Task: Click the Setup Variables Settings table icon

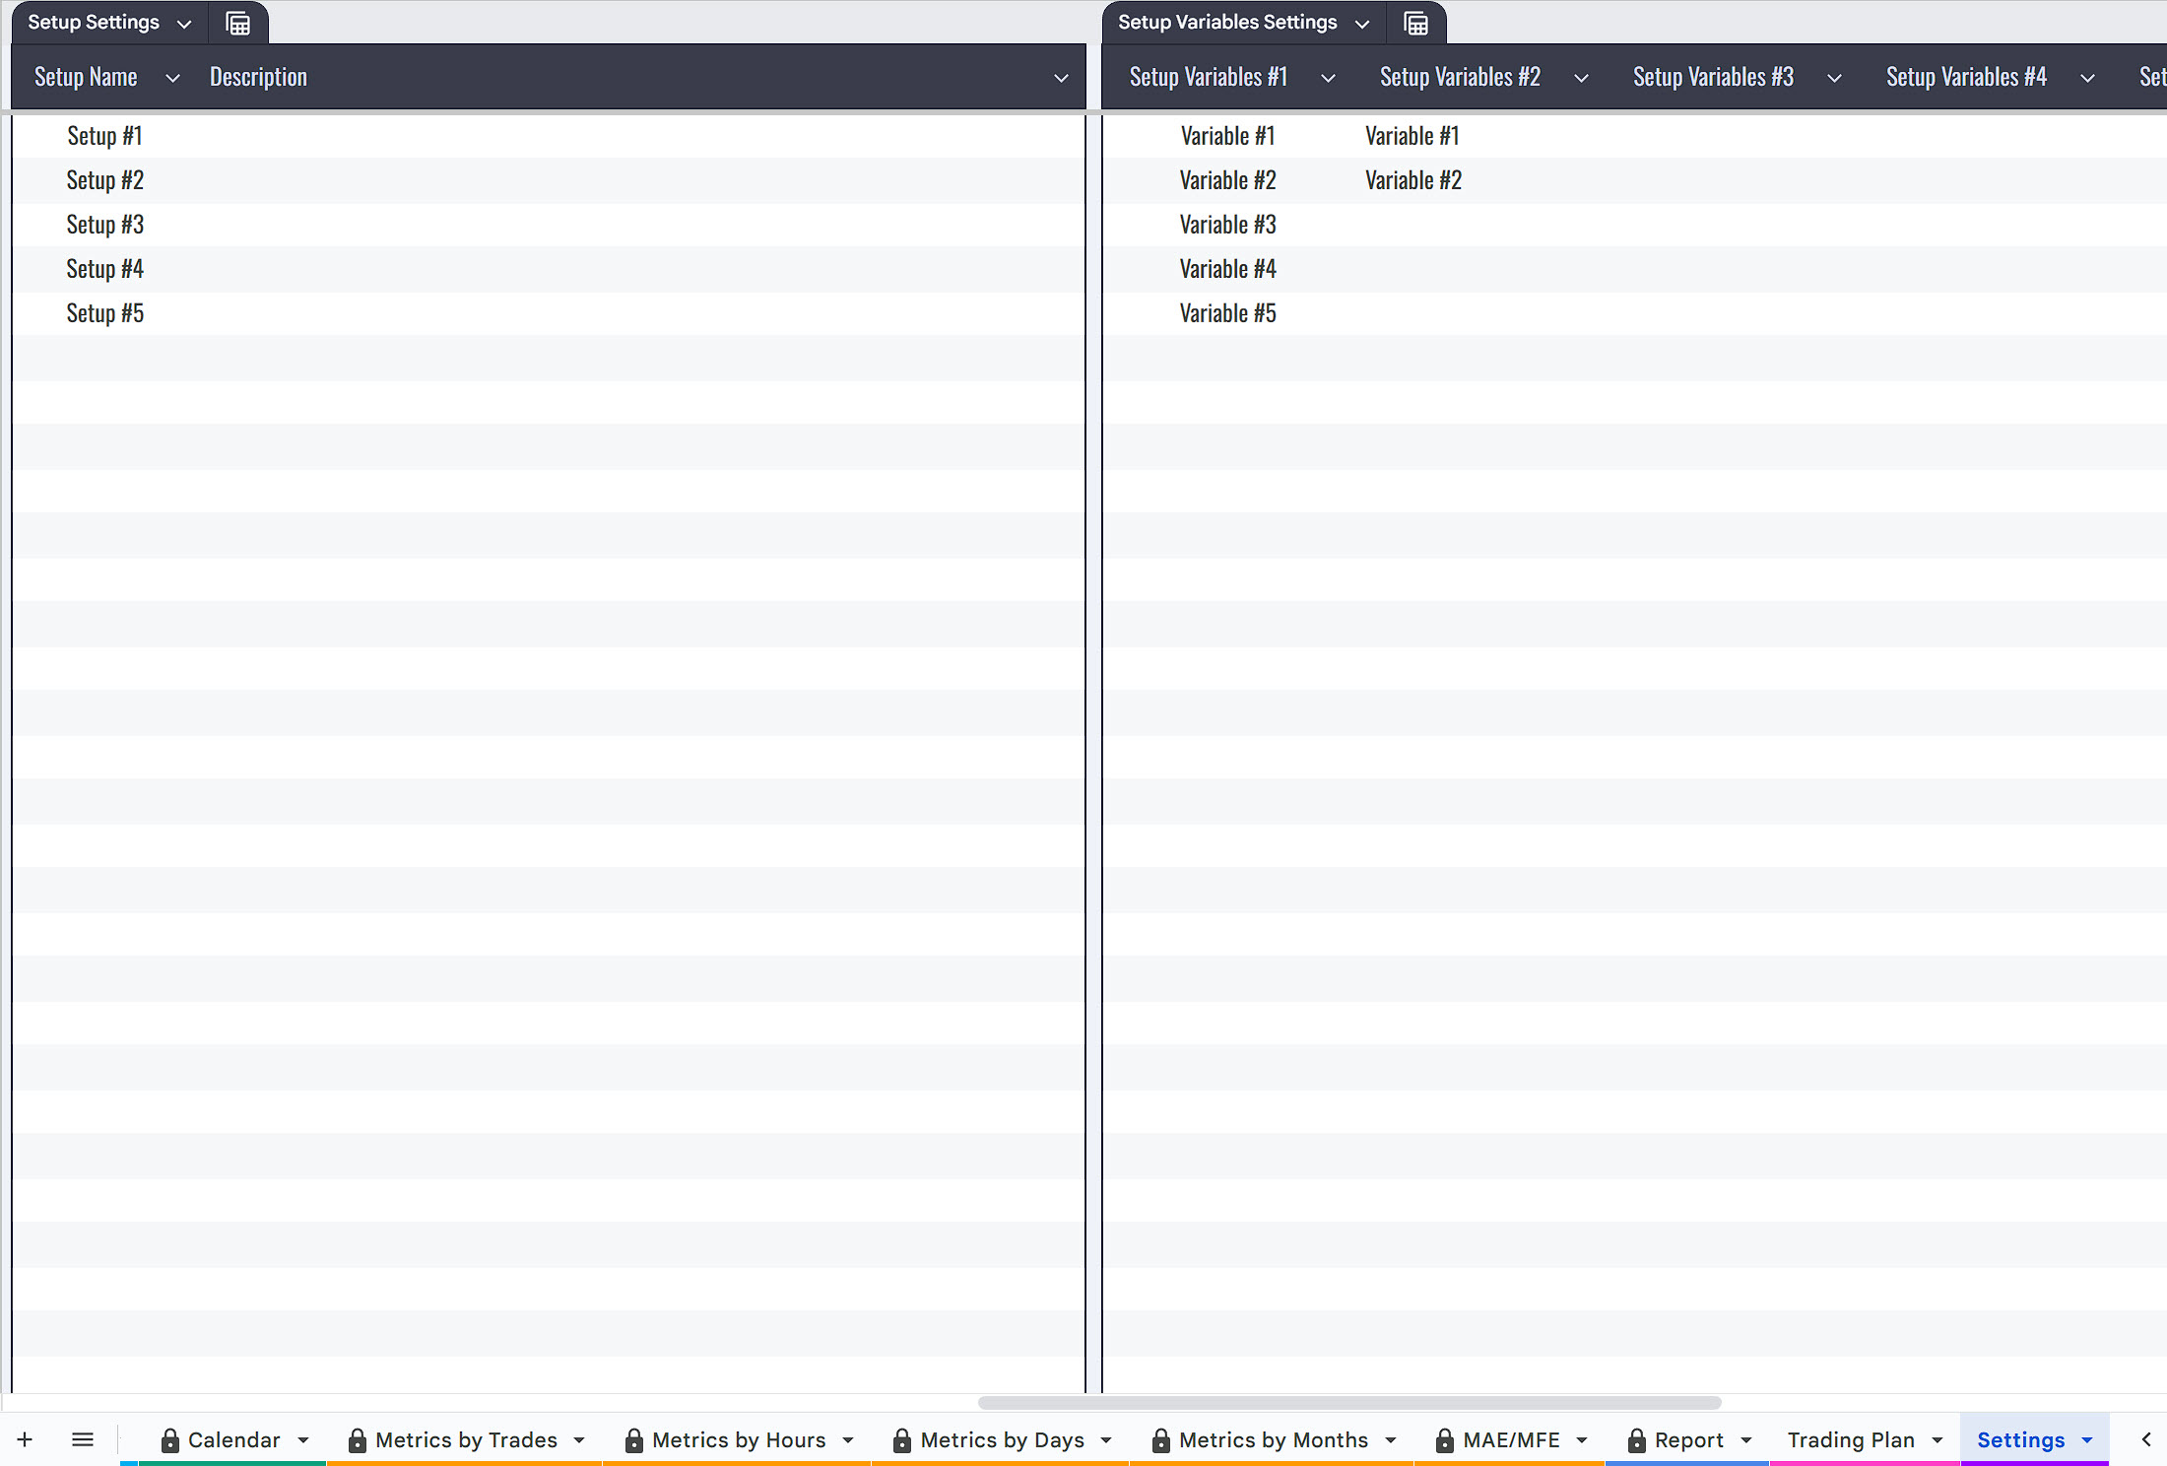Action: point(1415,23)
